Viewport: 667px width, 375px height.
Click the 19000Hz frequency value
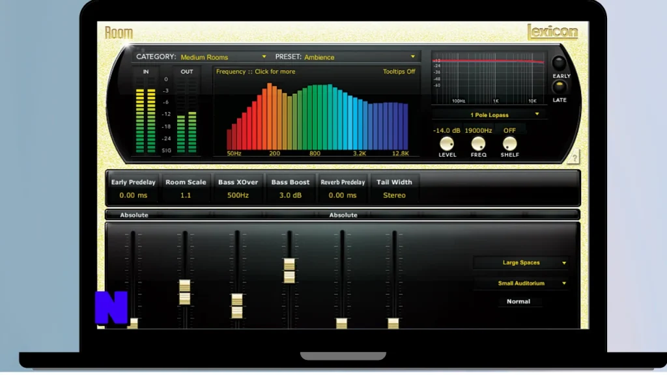[x=478, y=130]
